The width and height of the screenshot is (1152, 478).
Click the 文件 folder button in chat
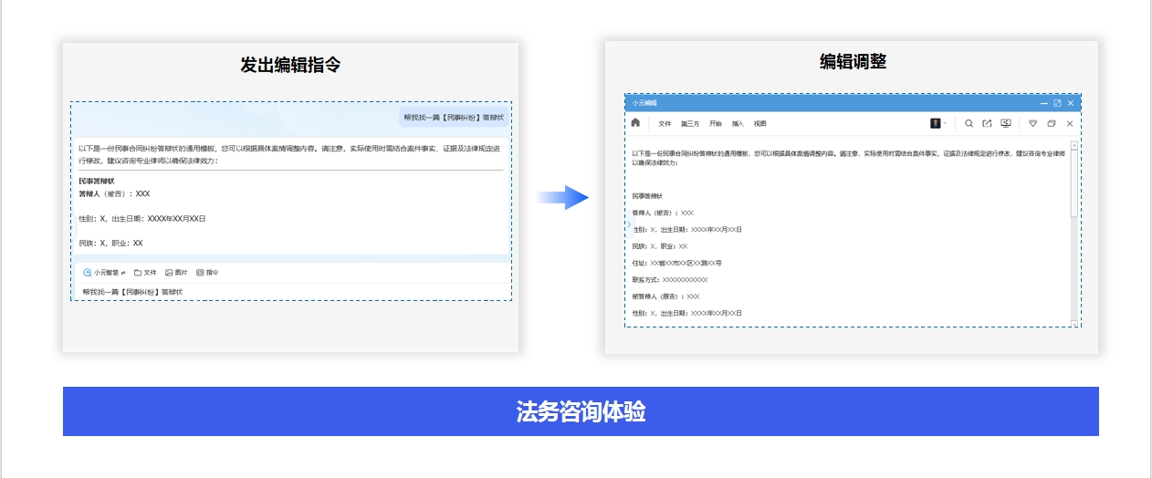146,272
